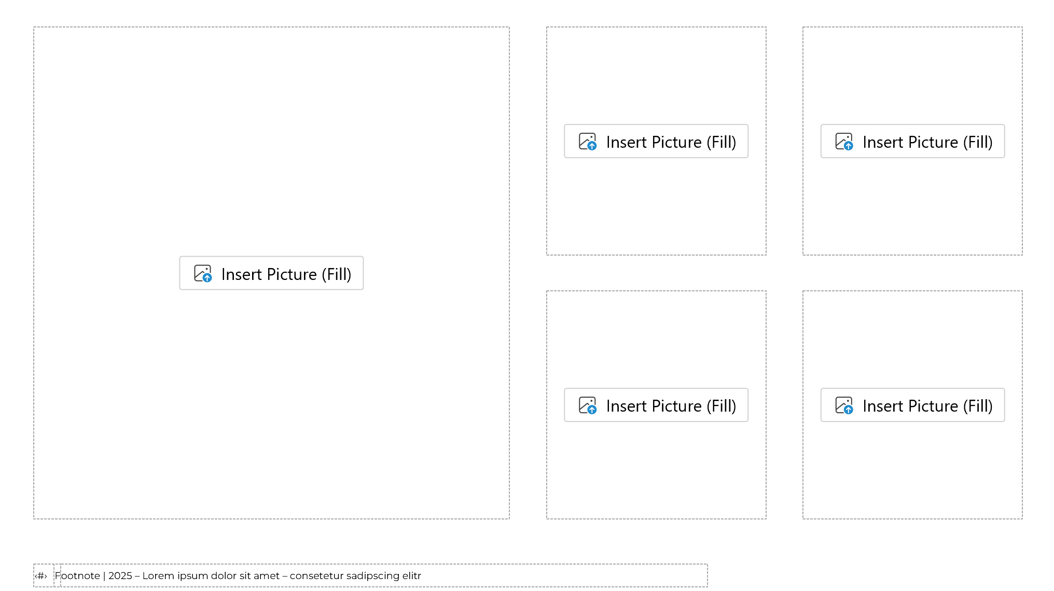Select the slide number placeholder ‹#›
1054x591 pixels.
[41, 576]
